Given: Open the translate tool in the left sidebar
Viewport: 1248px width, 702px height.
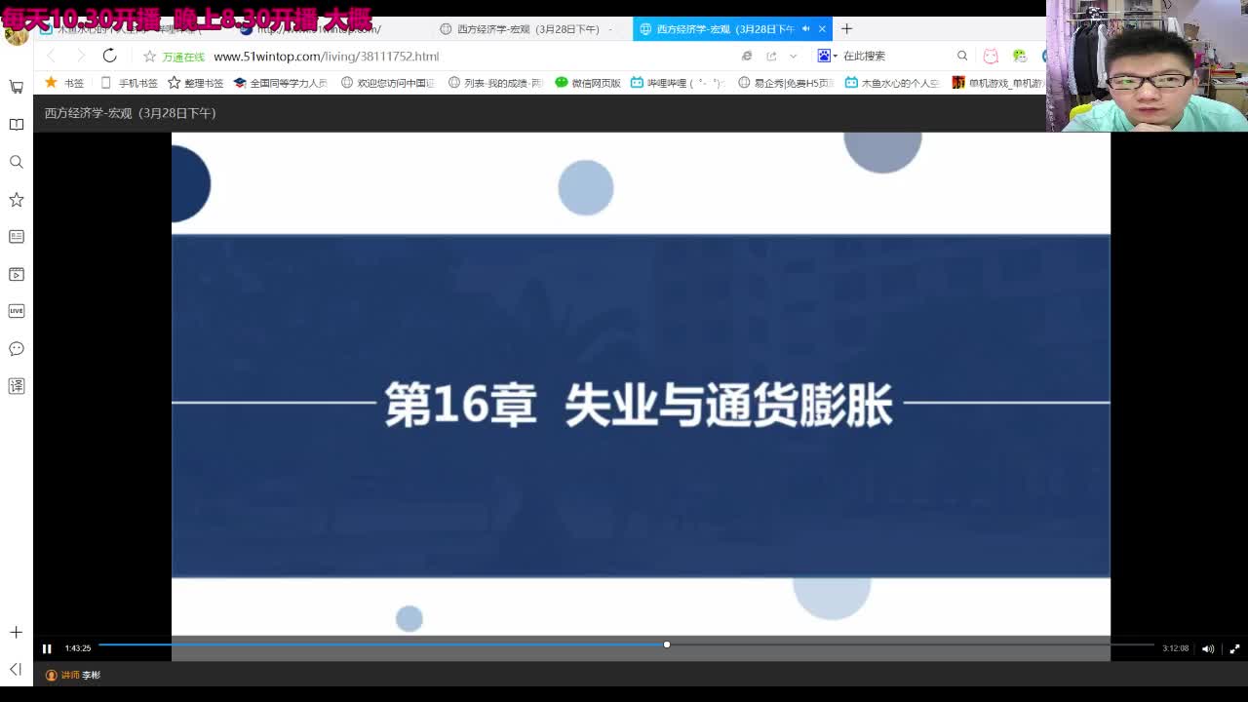Looking at the screenshot, I should tap(16, 386).
